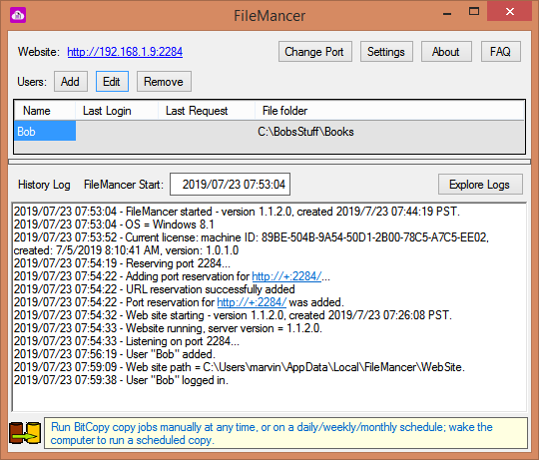This screenshot has height=460, width=539.
Task: Open the FAQ button
Action: 501,52
